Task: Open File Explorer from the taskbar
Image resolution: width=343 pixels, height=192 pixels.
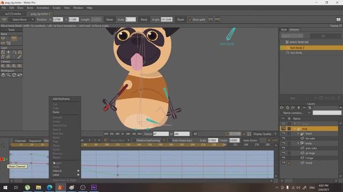Action: 39,187
